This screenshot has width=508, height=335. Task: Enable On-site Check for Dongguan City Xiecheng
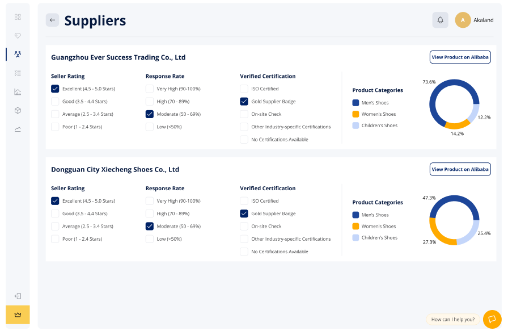(x=244, y=226)
